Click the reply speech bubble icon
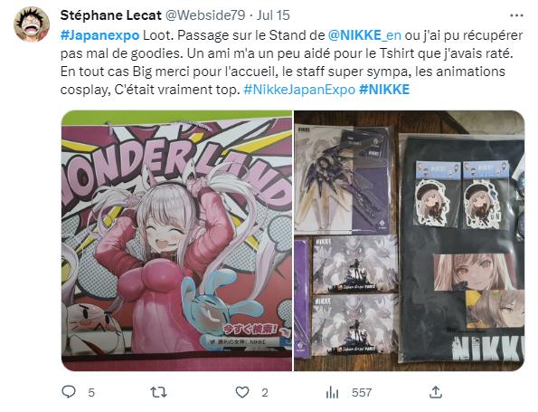Image resolution: width=538 pixels, height=412 pixels. 69,392
